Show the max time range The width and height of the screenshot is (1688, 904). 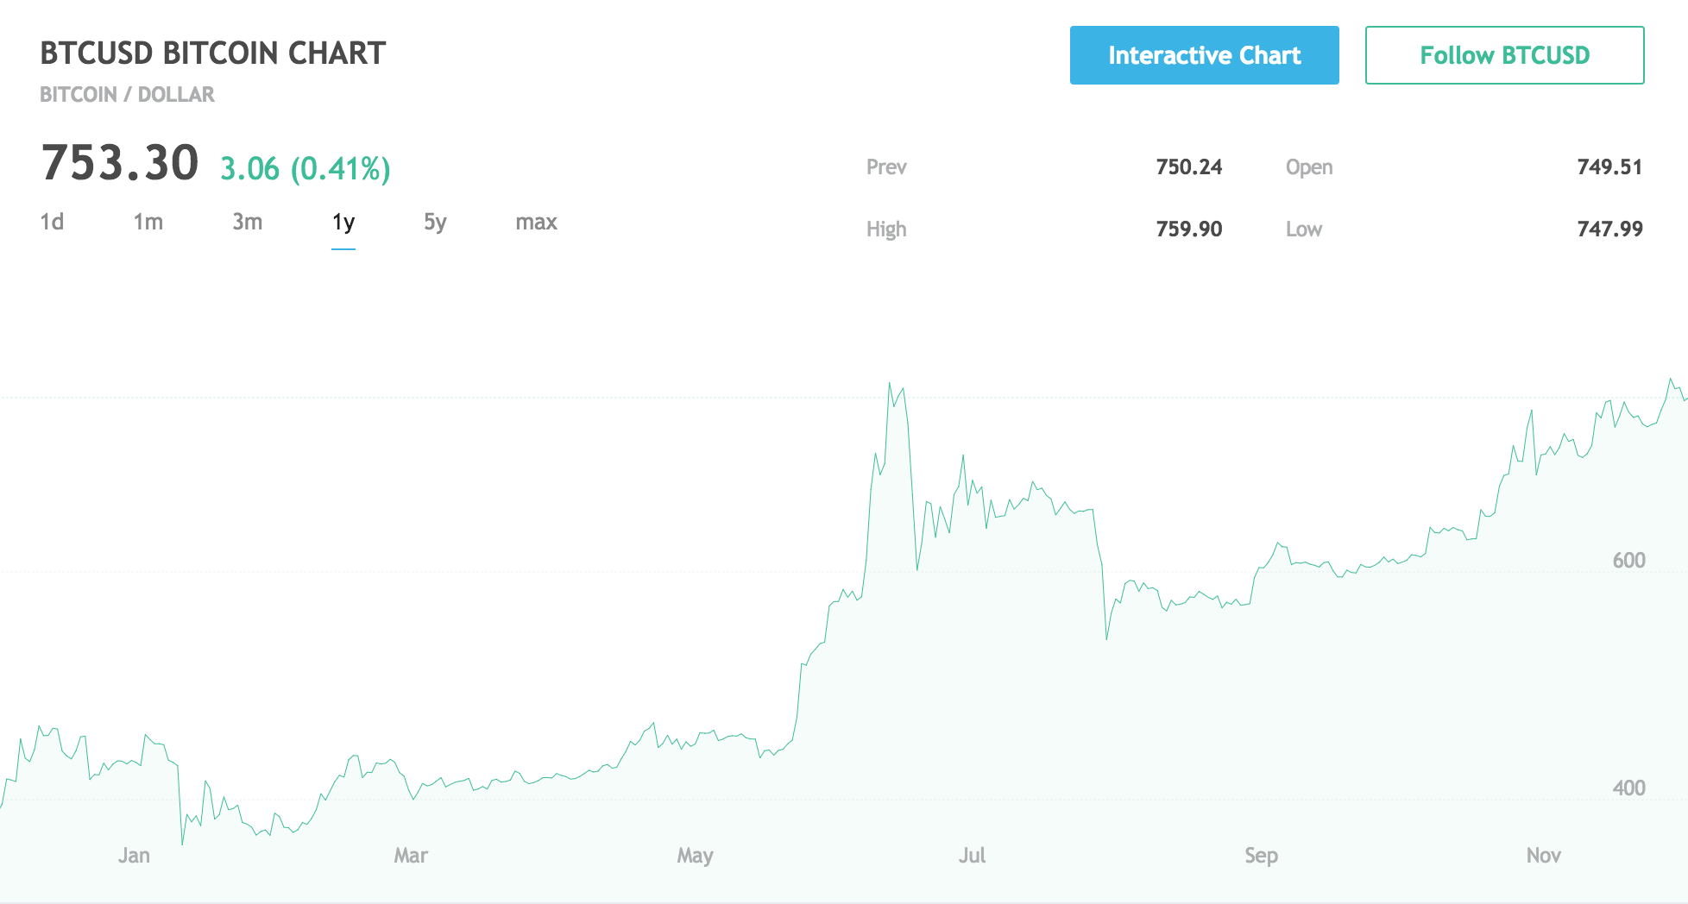point(537,223)
